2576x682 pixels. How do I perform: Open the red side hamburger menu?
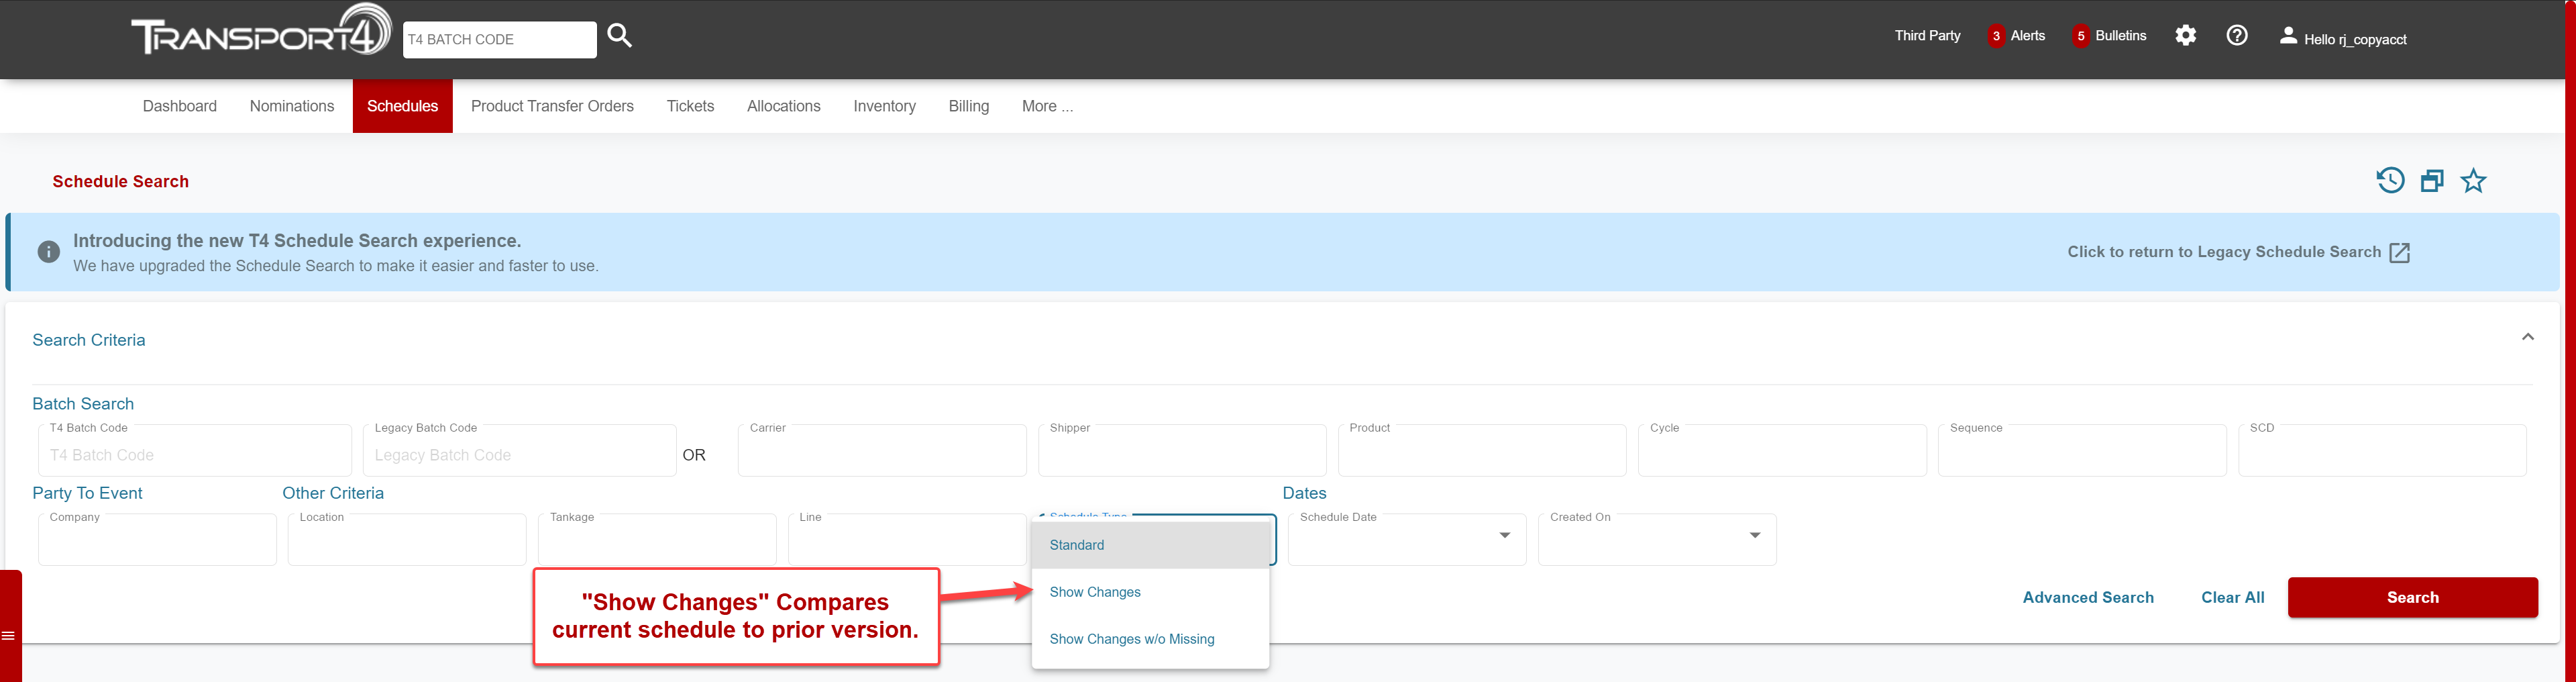pos(9,635)
